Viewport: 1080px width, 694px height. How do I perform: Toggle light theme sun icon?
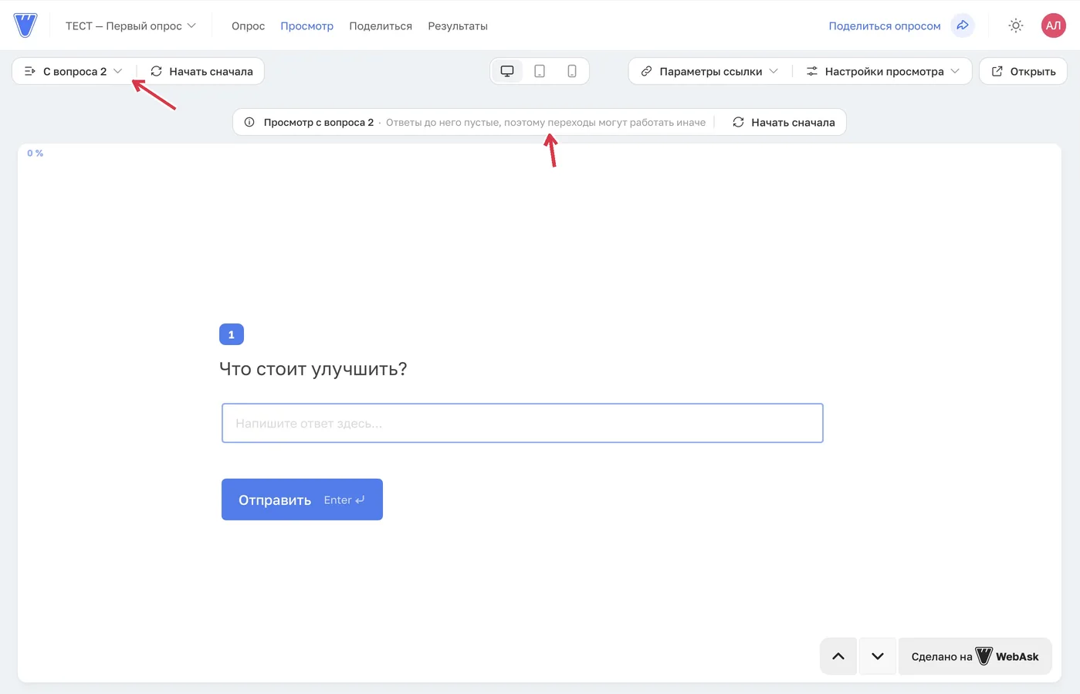point(1016,25)
